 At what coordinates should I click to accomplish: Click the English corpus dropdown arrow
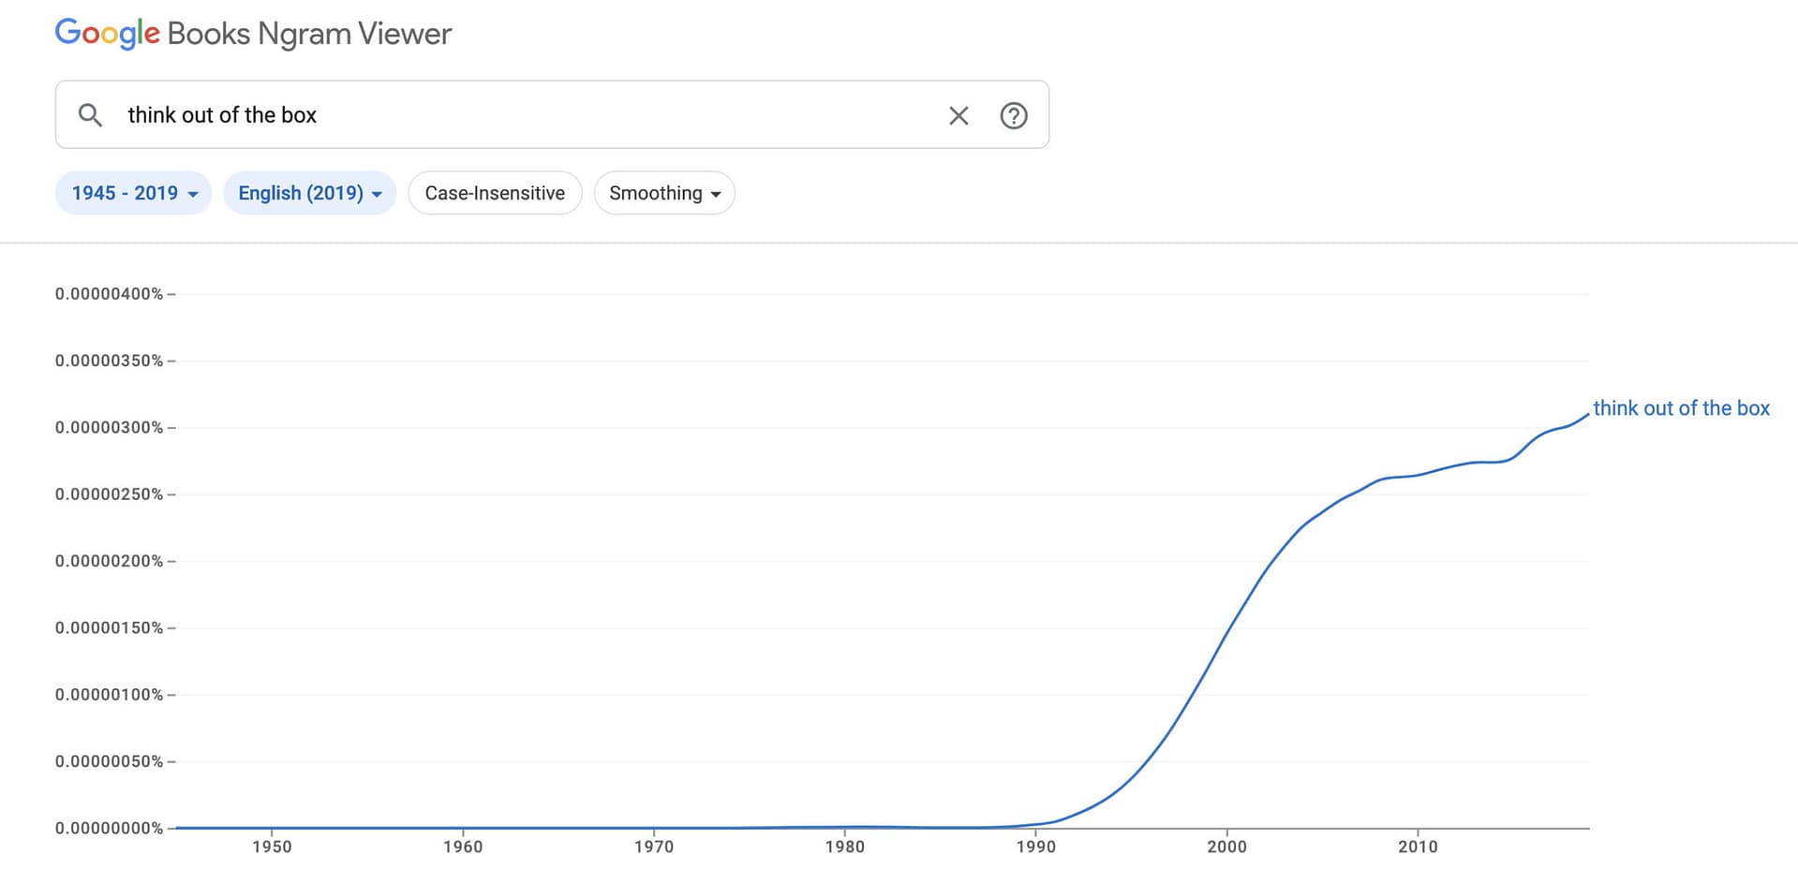(x=377, y=195)
